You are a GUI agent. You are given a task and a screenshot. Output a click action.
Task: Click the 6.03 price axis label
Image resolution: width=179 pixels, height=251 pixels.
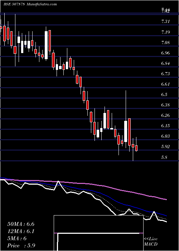click(165, 136)
